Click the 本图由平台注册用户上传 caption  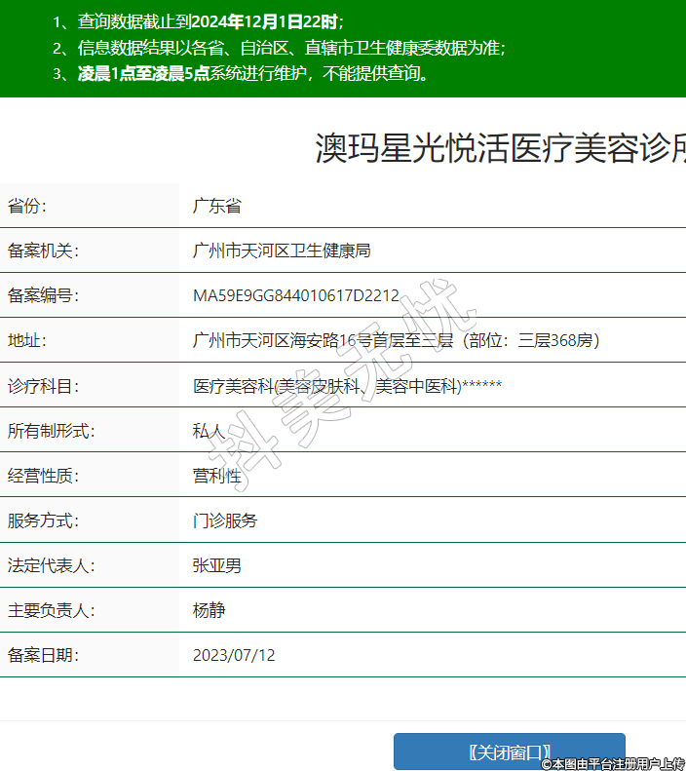614,763
